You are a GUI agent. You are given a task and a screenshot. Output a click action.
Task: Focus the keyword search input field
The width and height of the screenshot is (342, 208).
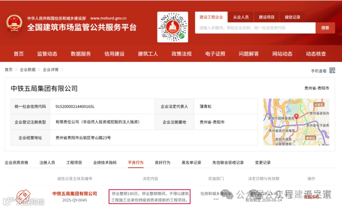pyautogui.click(x=255, y=28)
